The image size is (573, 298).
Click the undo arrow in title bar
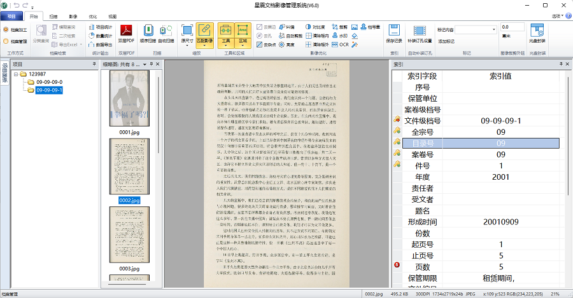17,6
